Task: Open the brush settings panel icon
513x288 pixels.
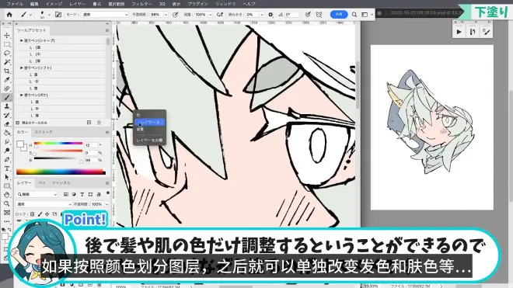Action: coord(58,15)
